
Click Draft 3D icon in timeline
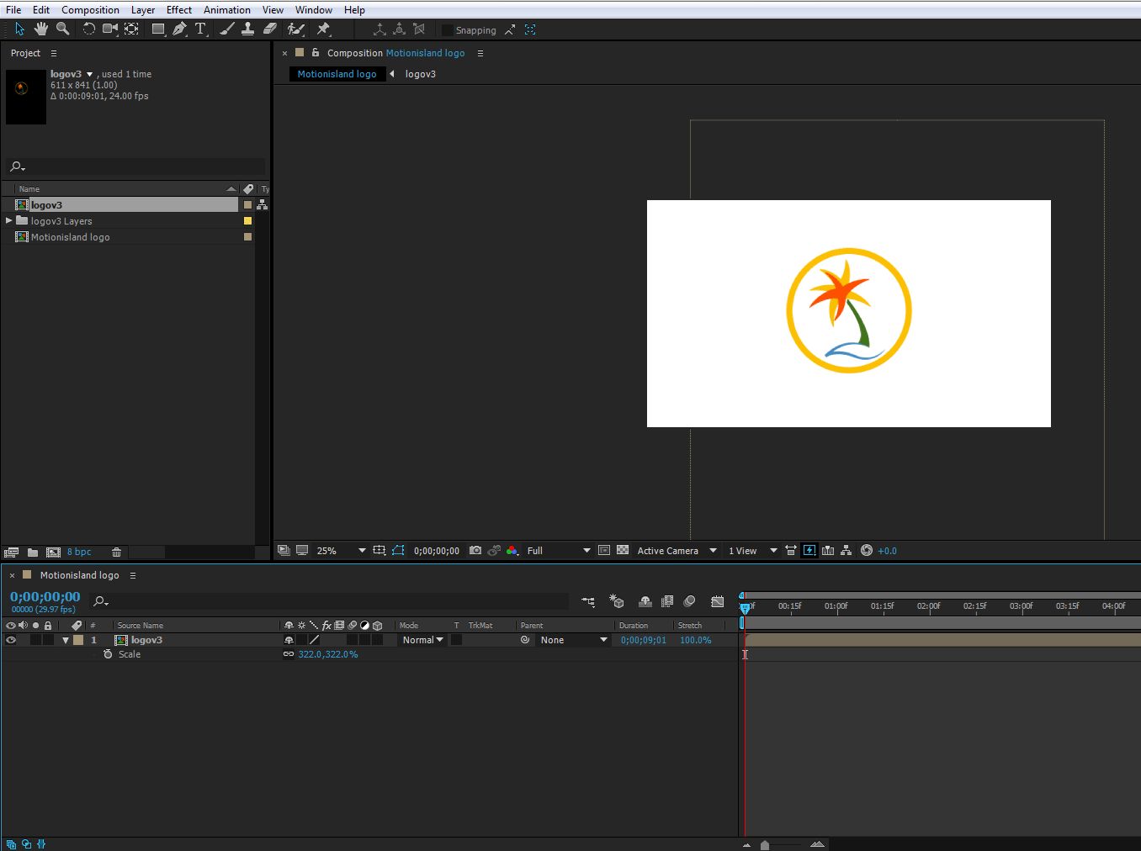(617, 601)
